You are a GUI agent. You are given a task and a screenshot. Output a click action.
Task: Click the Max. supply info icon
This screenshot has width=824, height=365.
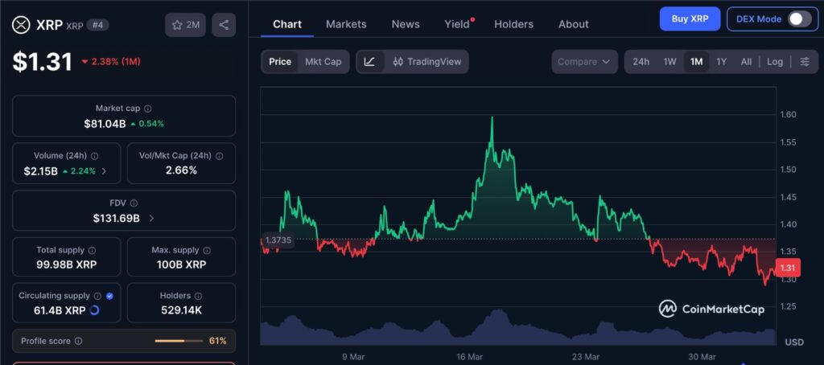[x=207, y=251]
